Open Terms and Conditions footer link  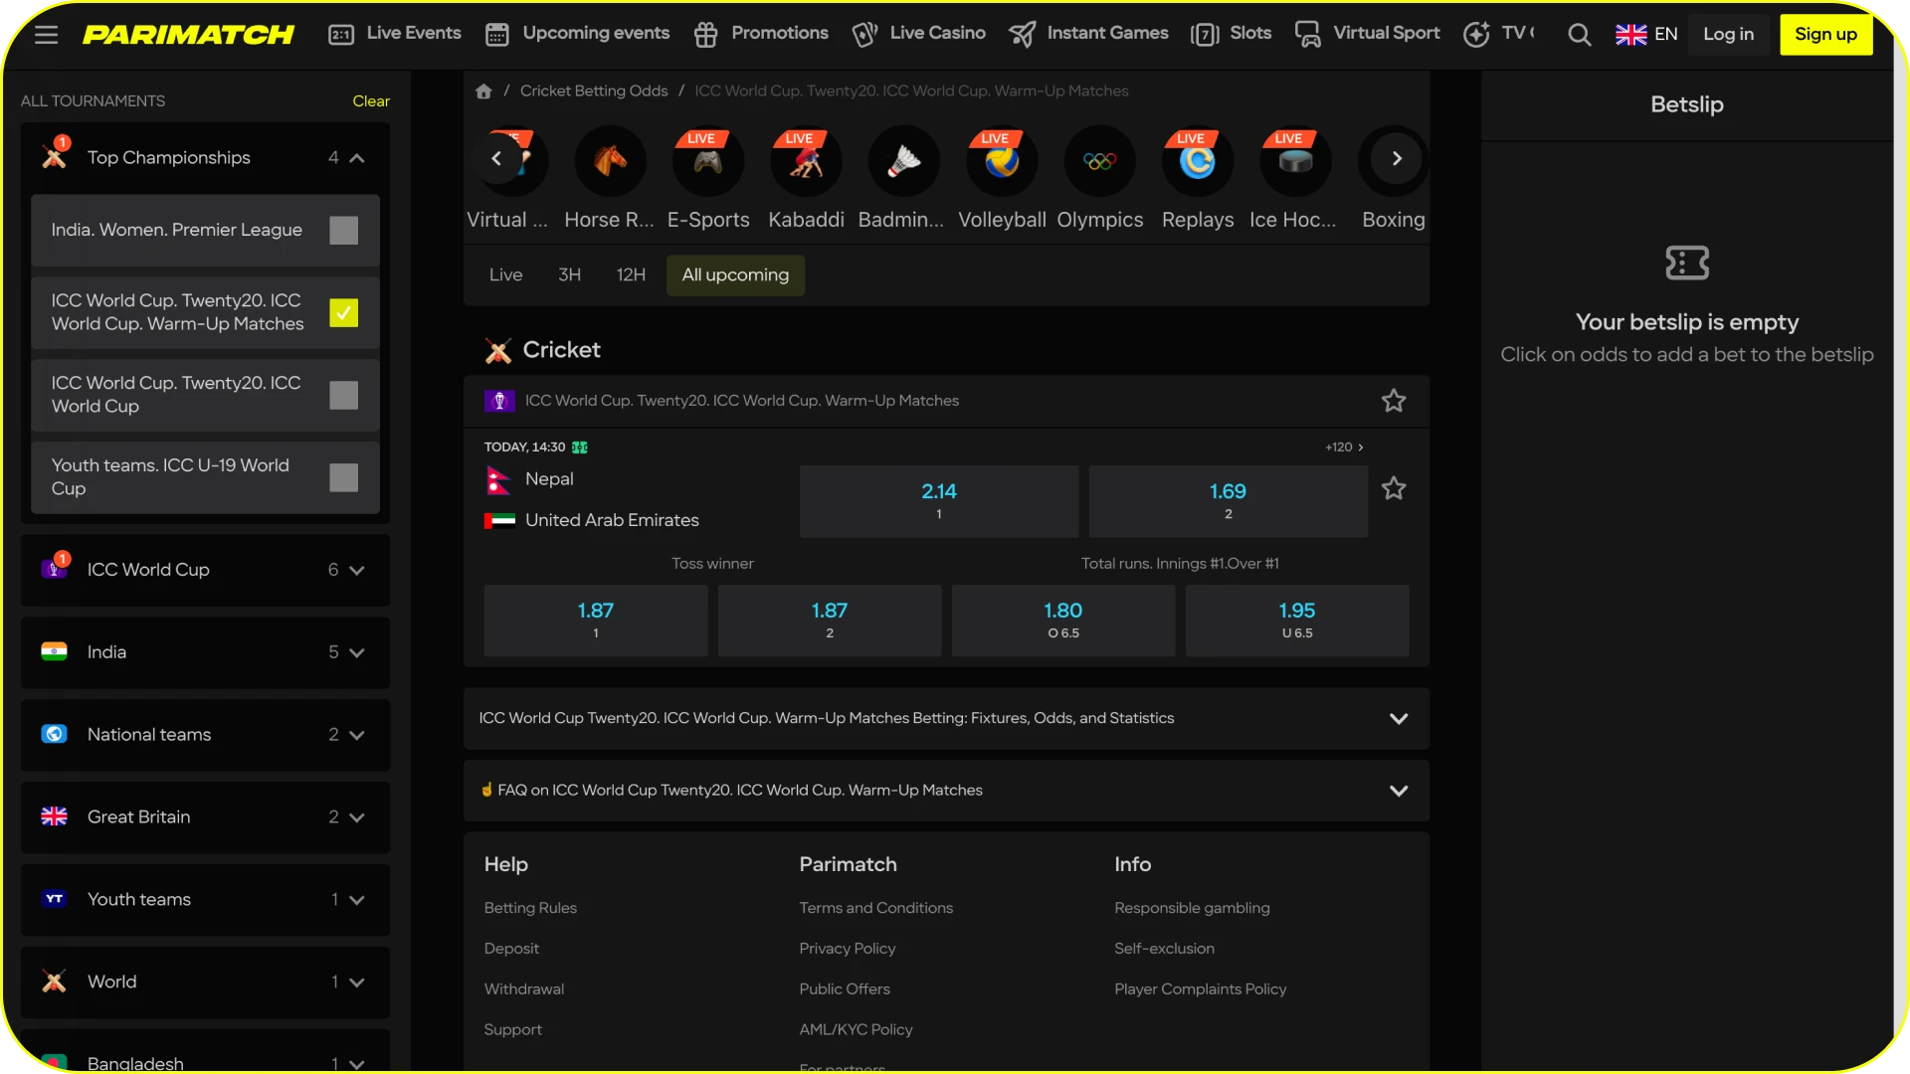875,908
